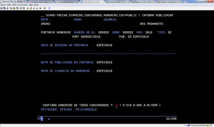
Task: Click the Terminal 3270 title bar icon
Action: pos(1,2)
